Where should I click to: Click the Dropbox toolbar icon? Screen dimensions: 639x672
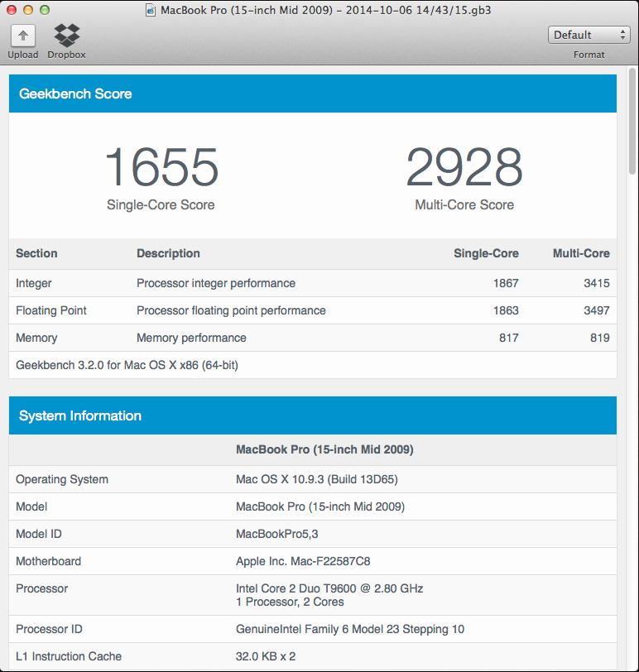[x=66, y=36]
